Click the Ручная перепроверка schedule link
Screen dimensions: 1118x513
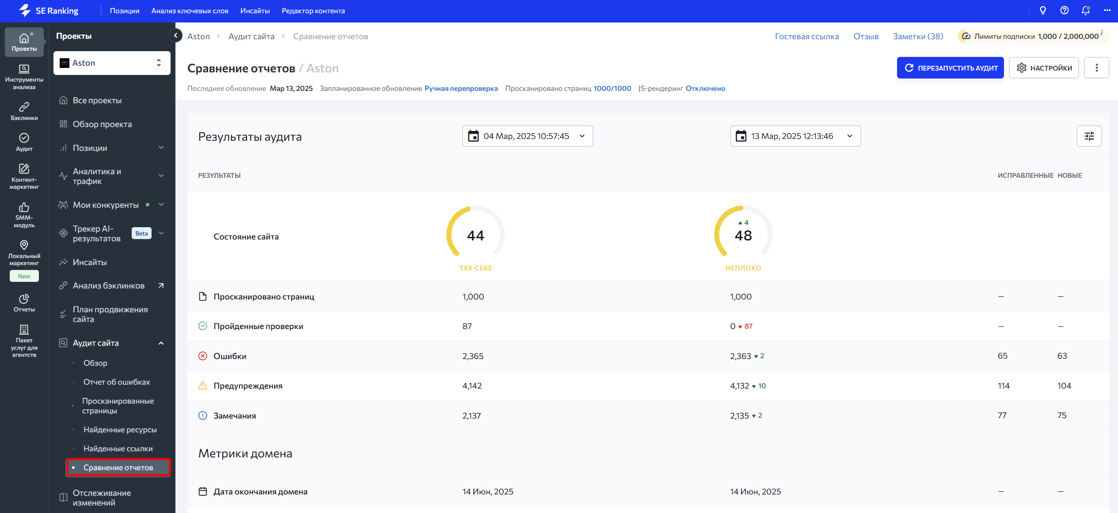tap(461, 89)
